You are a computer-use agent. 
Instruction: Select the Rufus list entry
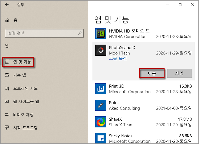tap(143, 105)
